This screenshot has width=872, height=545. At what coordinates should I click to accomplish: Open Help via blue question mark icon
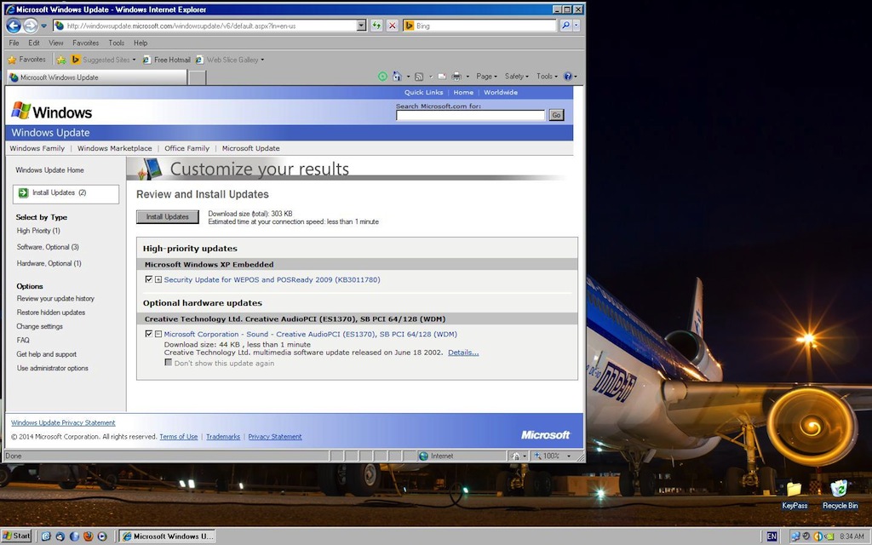[x=568, y=77]
